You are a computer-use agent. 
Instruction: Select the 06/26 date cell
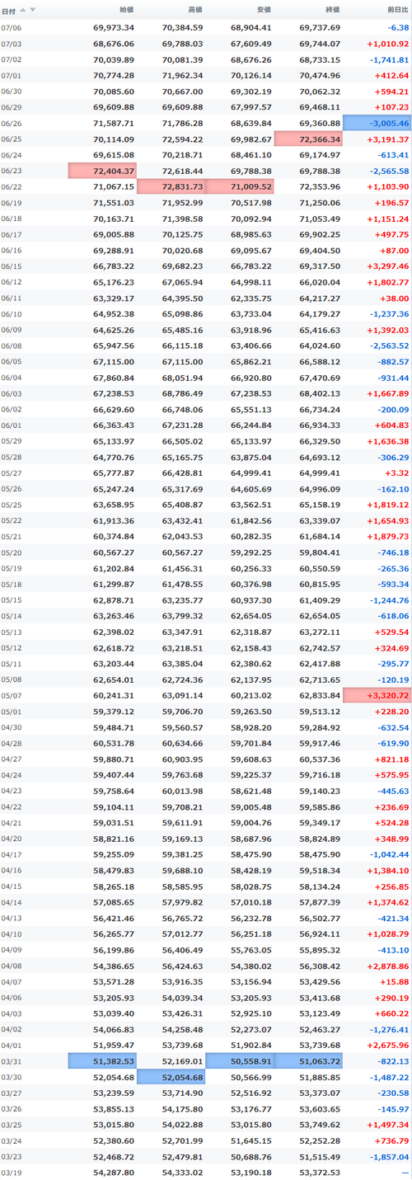click(12, 123)
